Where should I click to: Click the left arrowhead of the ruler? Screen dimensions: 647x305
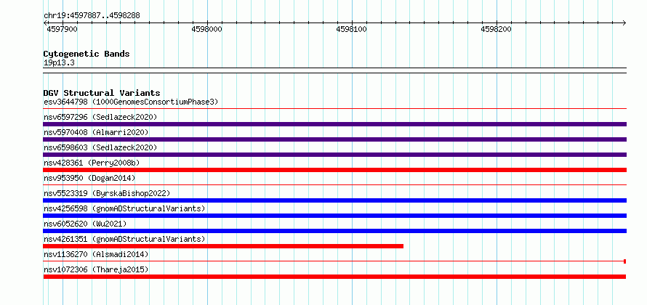click(45, 23)
